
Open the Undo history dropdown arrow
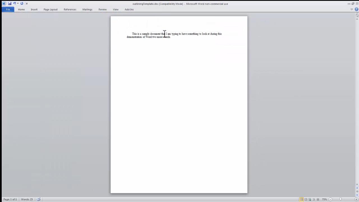click(x=18, y=4)
